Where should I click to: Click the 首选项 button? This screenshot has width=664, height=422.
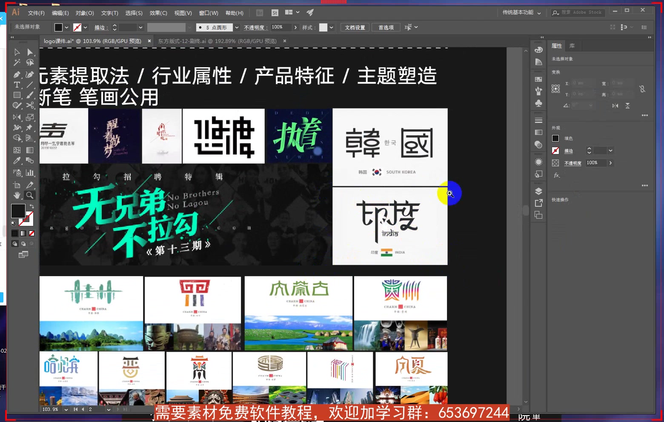tap(386, 27)
